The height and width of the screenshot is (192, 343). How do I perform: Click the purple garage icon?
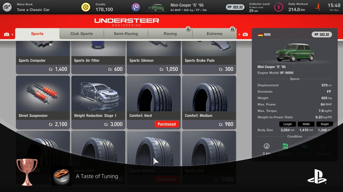[136, 7]
